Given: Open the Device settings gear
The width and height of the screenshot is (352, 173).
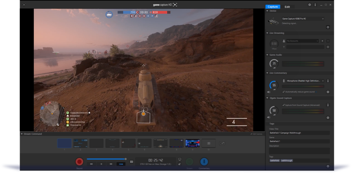Looking at the screenshot, I should click(328, 27).
